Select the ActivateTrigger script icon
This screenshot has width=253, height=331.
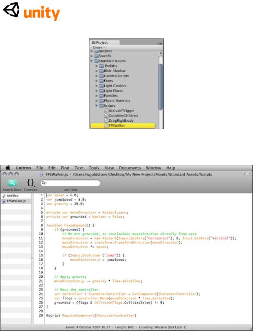coord(107,111)
